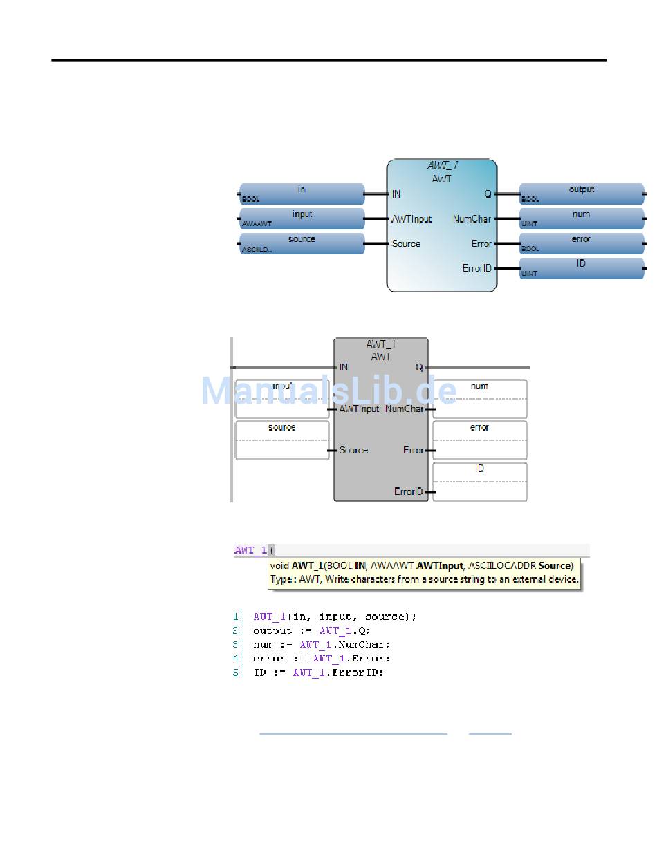Click the ErrorID pin on the gray ladder block
The image size is (657, 855).
pos(409,492)
